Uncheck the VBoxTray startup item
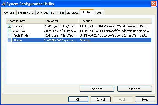This screenshot has width=158, height=105. tap(9, 31)
